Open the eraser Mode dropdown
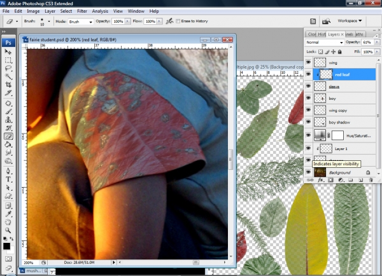This screenshot has width=382, height=276. tap(80, 22)
